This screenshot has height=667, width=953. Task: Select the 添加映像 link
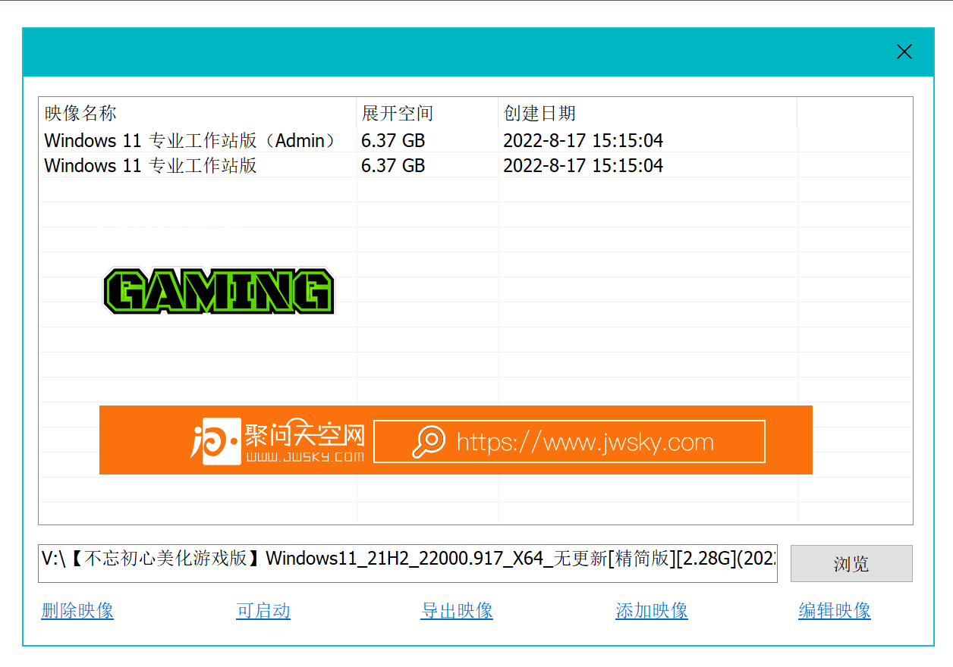(652, 611)
